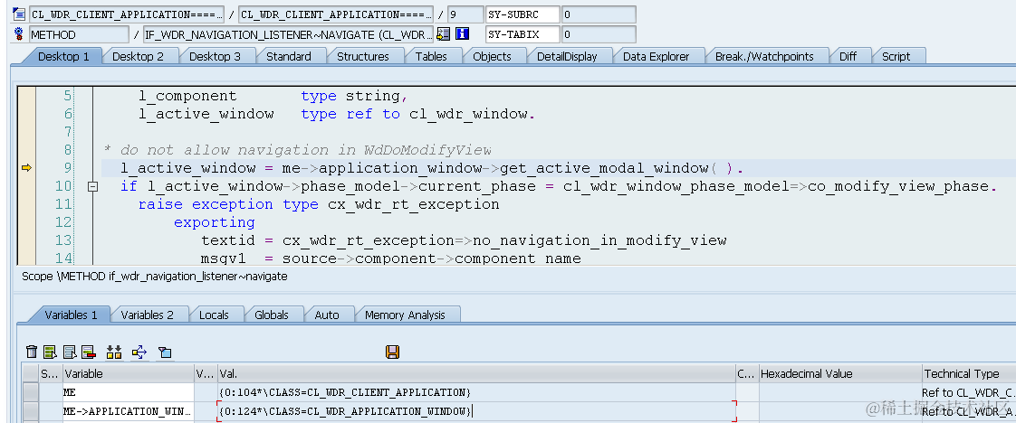1016x423 pixels.
Task: Click the SY-SUBRC field
Action: [x=522, y=14]
